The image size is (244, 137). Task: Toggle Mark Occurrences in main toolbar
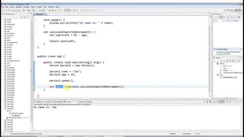(68, 10)
